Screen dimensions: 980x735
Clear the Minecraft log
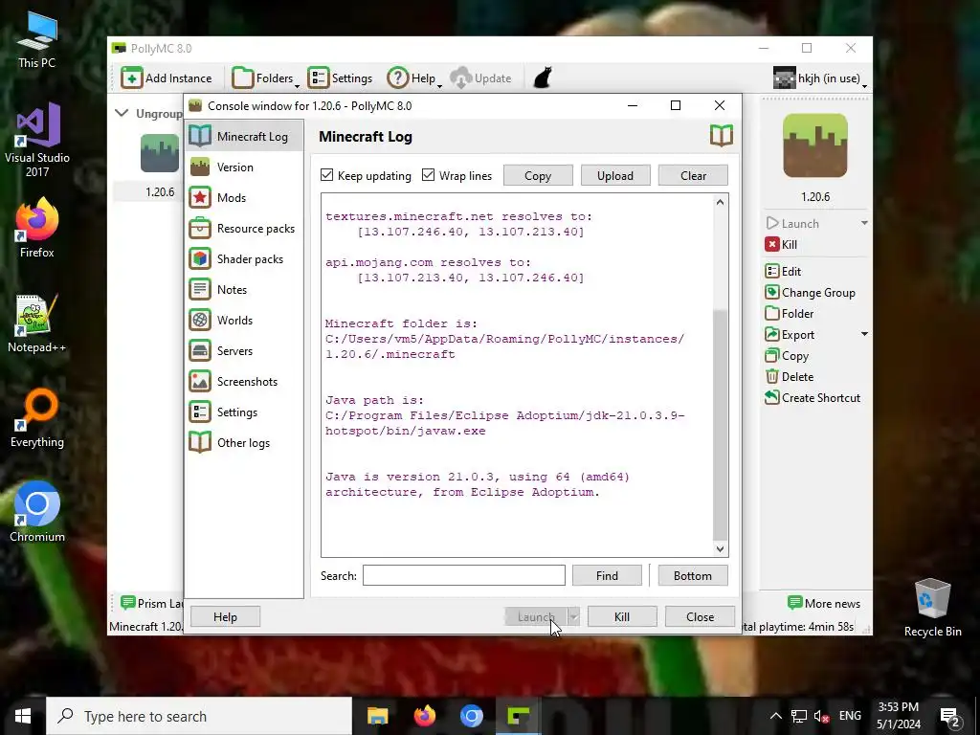693,176
